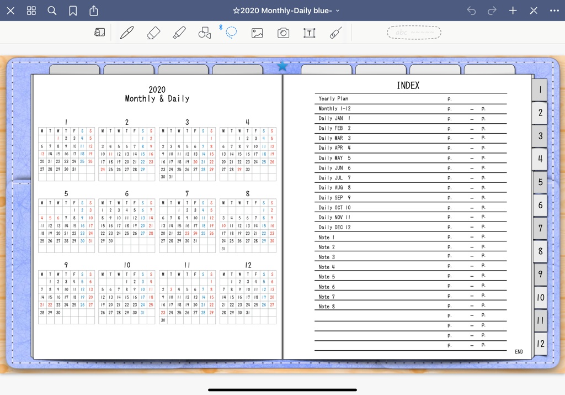Open the Note 4 index entry
The image size is (565, 395).
pos(327,267)
